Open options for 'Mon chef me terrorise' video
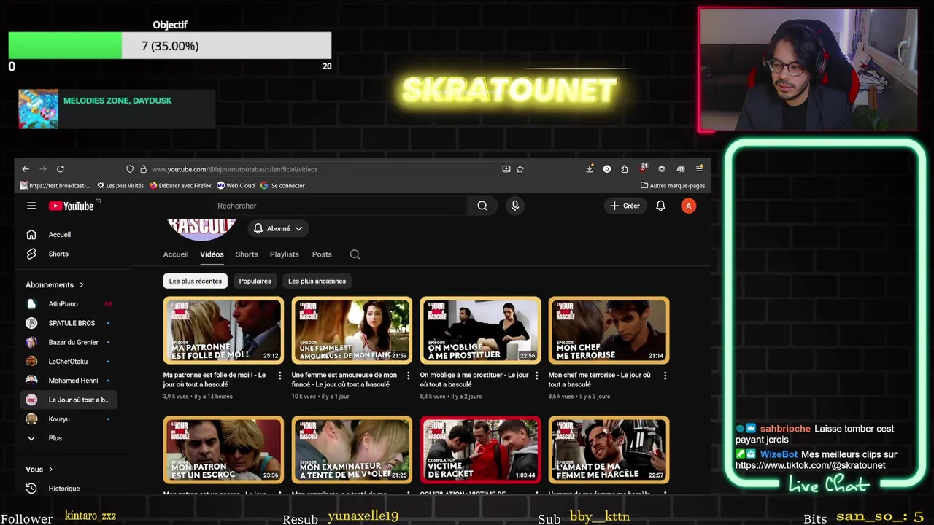This screenshot has width=934, height=525. [665, 376]
